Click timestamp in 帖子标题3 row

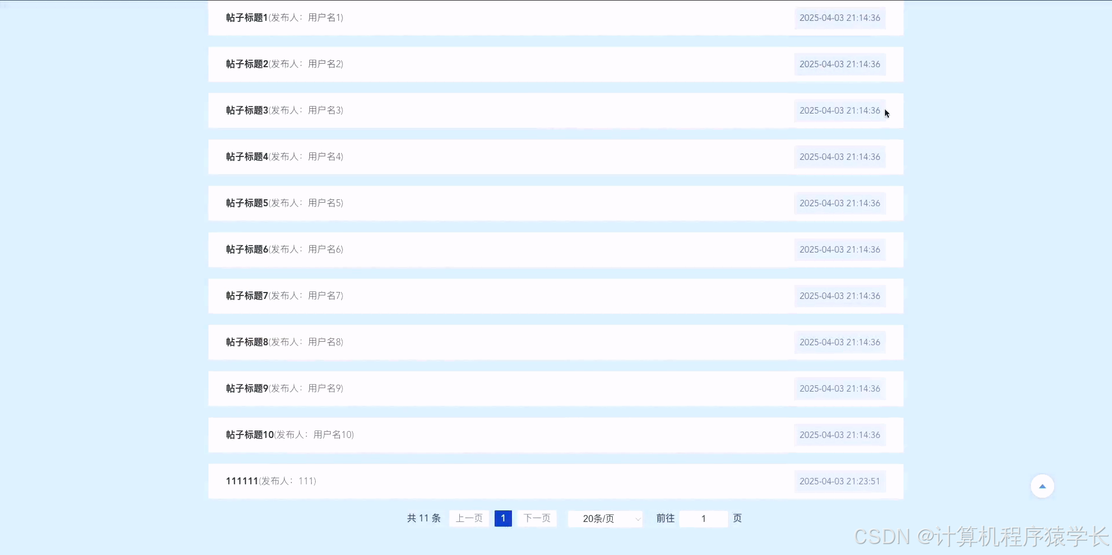(840, 111)
